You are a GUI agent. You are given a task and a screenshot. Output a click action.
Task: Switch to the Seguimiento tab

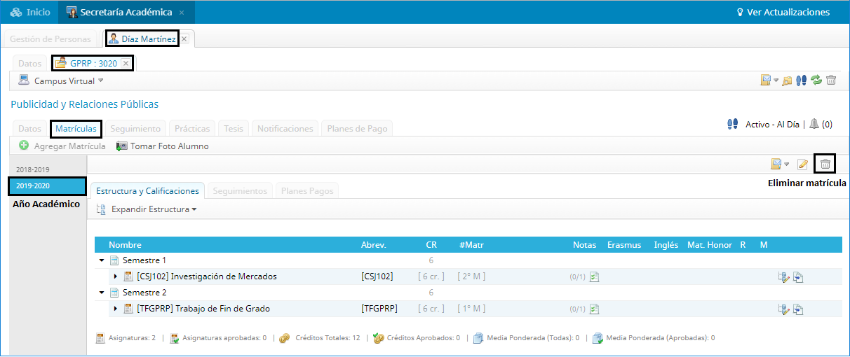(136, 129)
